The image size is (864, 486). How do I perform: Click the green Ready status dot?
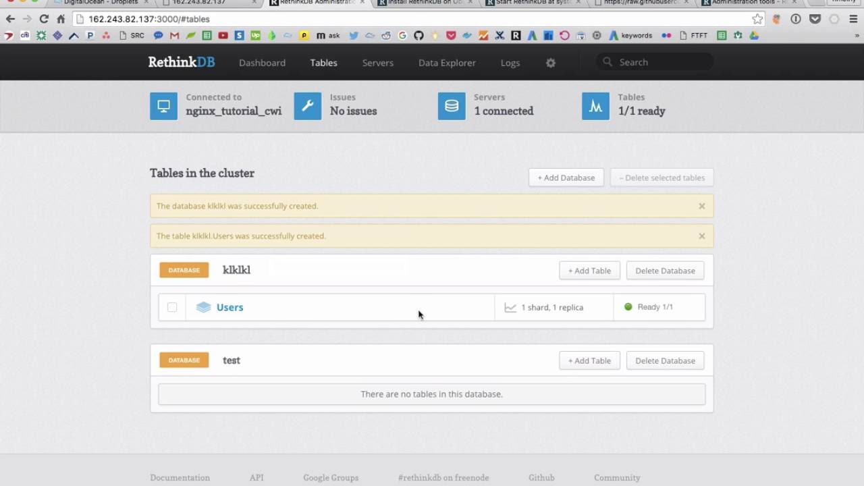coord(628,306)
